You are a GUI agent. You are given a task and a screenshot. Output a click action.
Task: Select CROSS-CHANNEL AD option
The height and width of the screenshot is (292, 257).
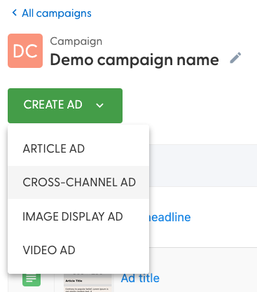[78, 182]
